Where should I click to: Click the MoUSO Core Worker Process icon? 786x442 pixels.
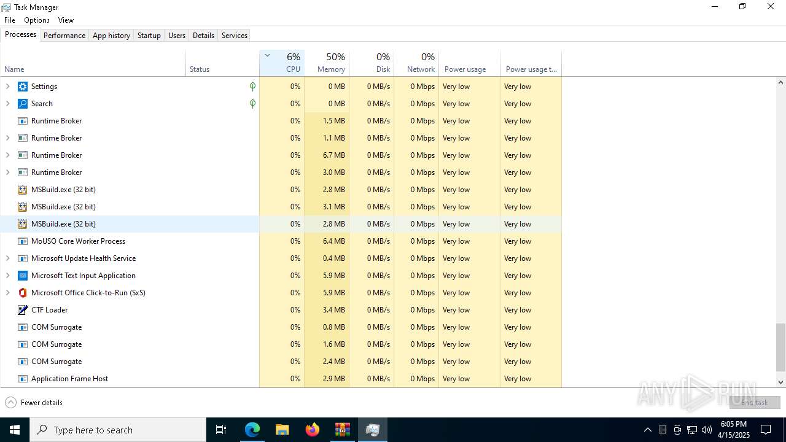[x=23, y=241]
